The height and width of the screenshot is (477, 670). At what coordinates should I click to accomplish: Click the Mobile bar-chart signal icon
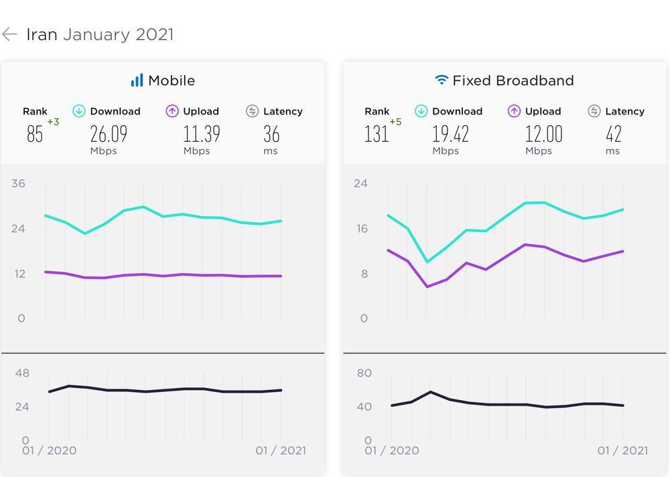pos(137,81)
